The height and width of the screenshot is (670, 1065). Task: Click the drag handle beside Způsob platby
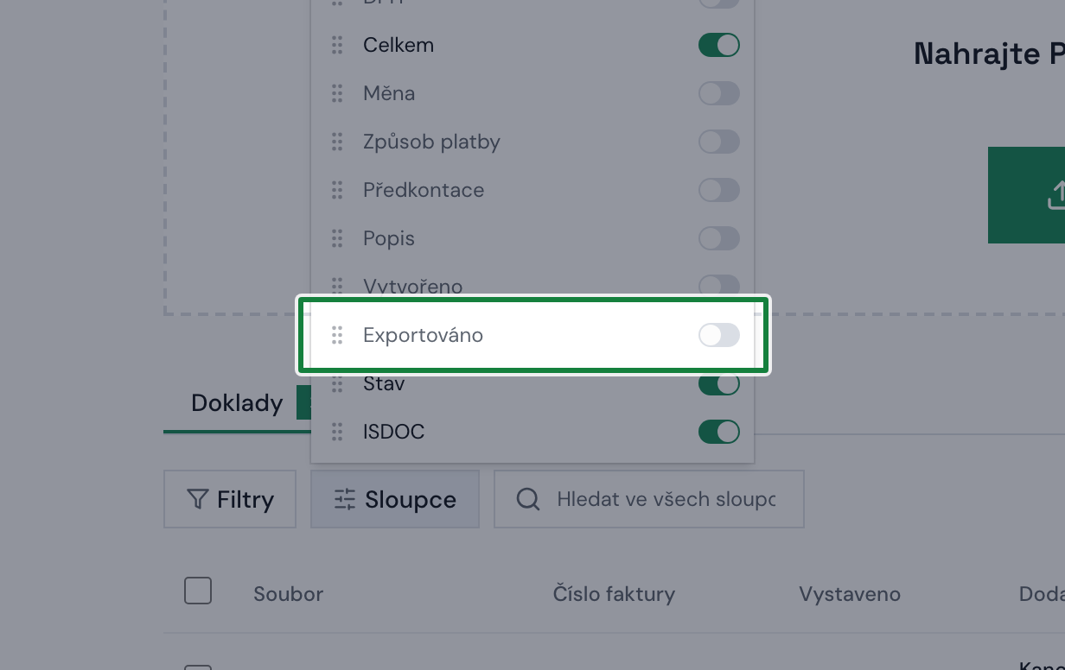337,142
